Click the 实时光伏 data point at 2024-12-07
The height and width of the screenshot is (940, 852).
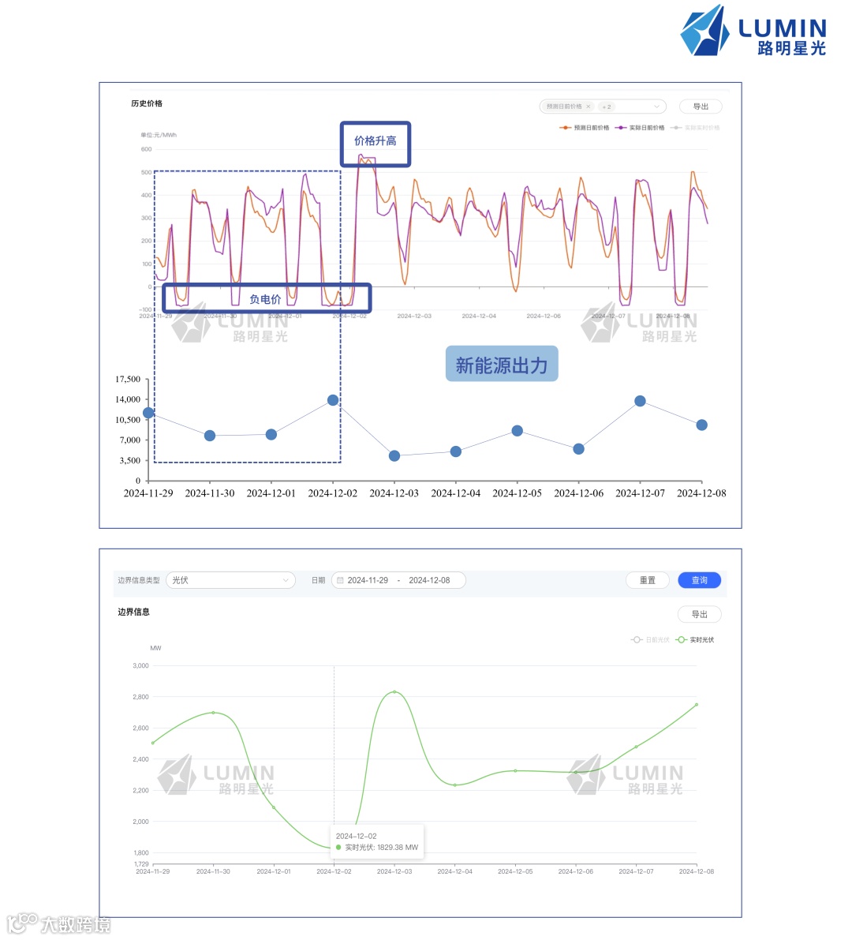pyautogui.click(x=637, y=747)
